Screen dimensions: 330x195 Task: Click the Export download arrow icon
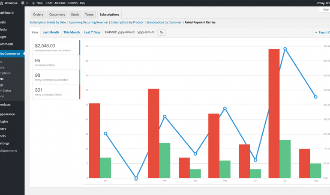[316, 32]
